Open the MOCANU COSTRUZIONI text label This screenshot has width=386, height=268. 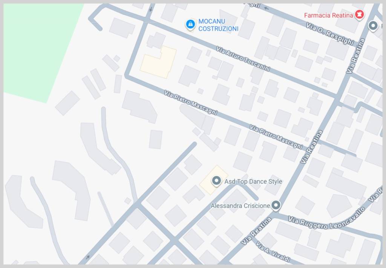coord(218,25)
